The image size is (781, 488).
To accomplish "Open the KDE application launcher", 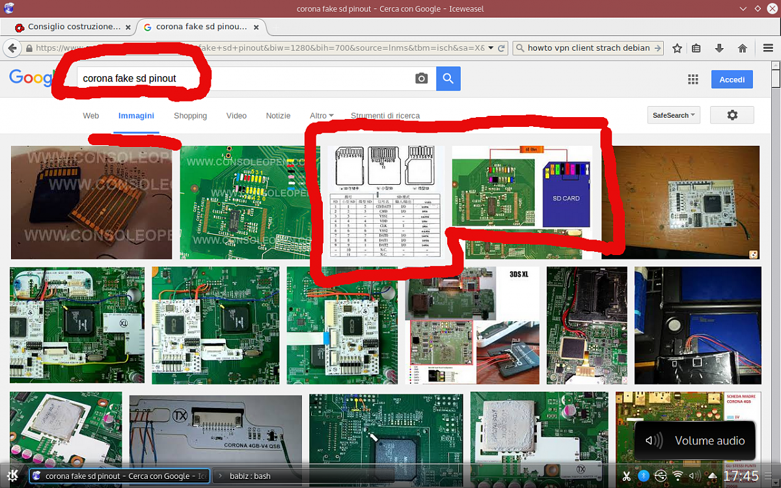I will click(x=13, y=476).
